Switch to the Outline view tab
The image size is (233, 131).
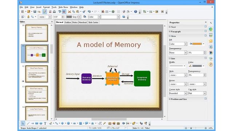[68, 22]
